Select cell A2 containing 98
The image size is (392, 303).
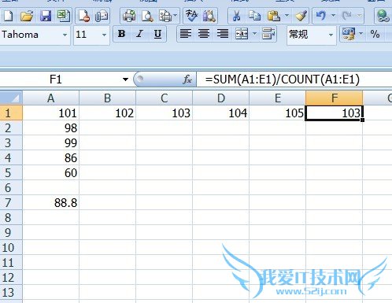pos(51,128)
